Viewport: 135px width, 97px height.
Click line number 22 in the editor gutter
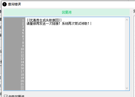coord(22,87)
